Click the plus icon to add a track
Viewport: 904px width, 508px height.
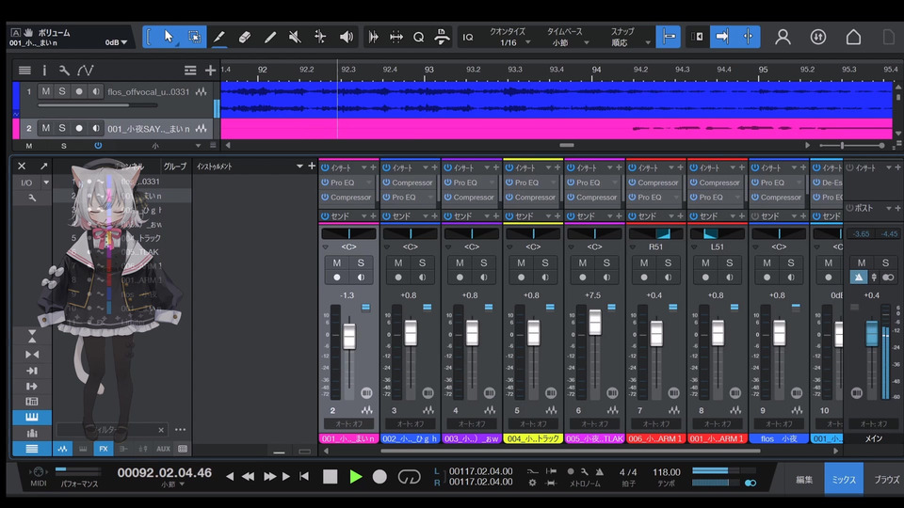(x=210, y=71)
